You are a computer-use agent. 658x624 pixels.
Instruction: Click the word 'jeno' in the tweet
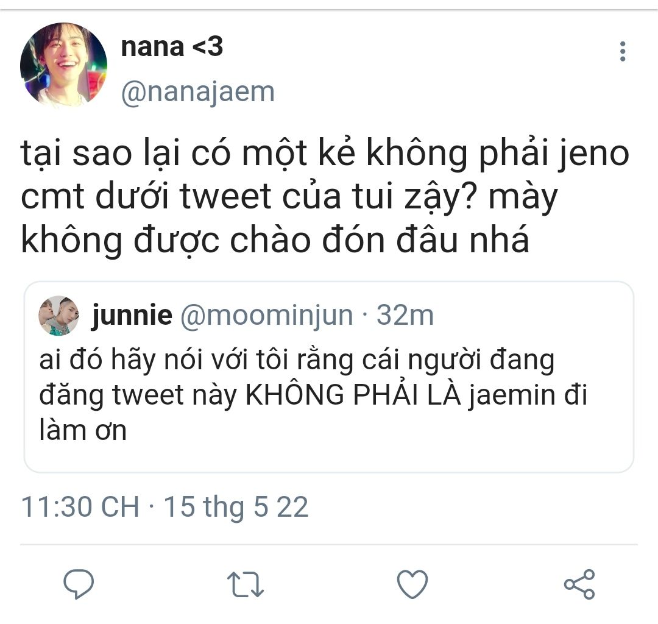[x=593, y=154]
